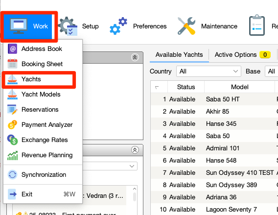Switch to Available Yachts tab
The width and height of the screenshot is (278, 215).
click(179, 55)
